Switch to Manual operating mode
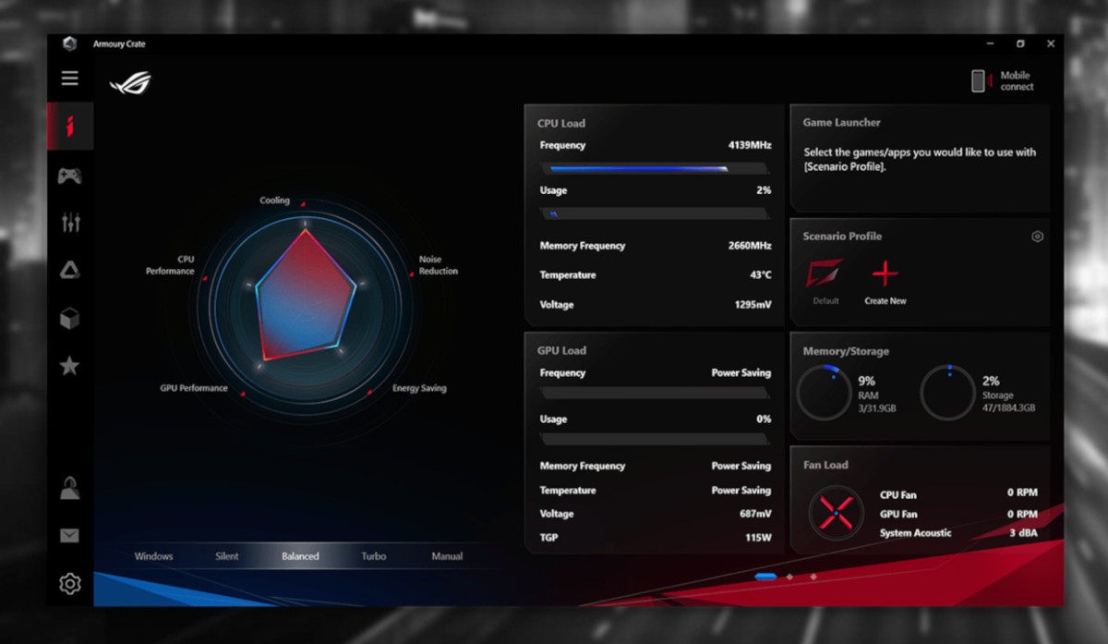This screenshot has width=1108, height=644. [448, 556]
